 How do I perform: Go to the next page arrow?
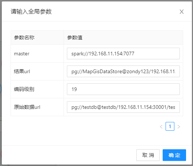click(x=179, y=126)
